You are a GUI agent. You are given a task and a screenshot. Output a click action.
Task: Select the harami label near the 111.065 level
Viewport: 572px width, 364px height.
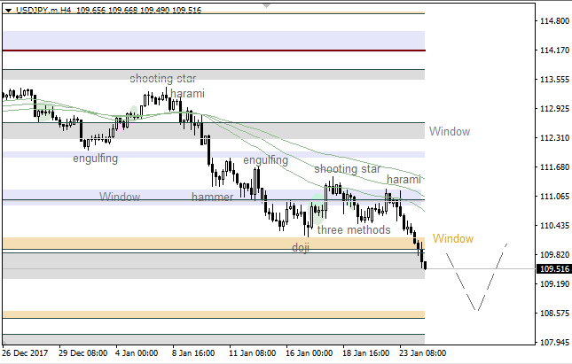404,180
